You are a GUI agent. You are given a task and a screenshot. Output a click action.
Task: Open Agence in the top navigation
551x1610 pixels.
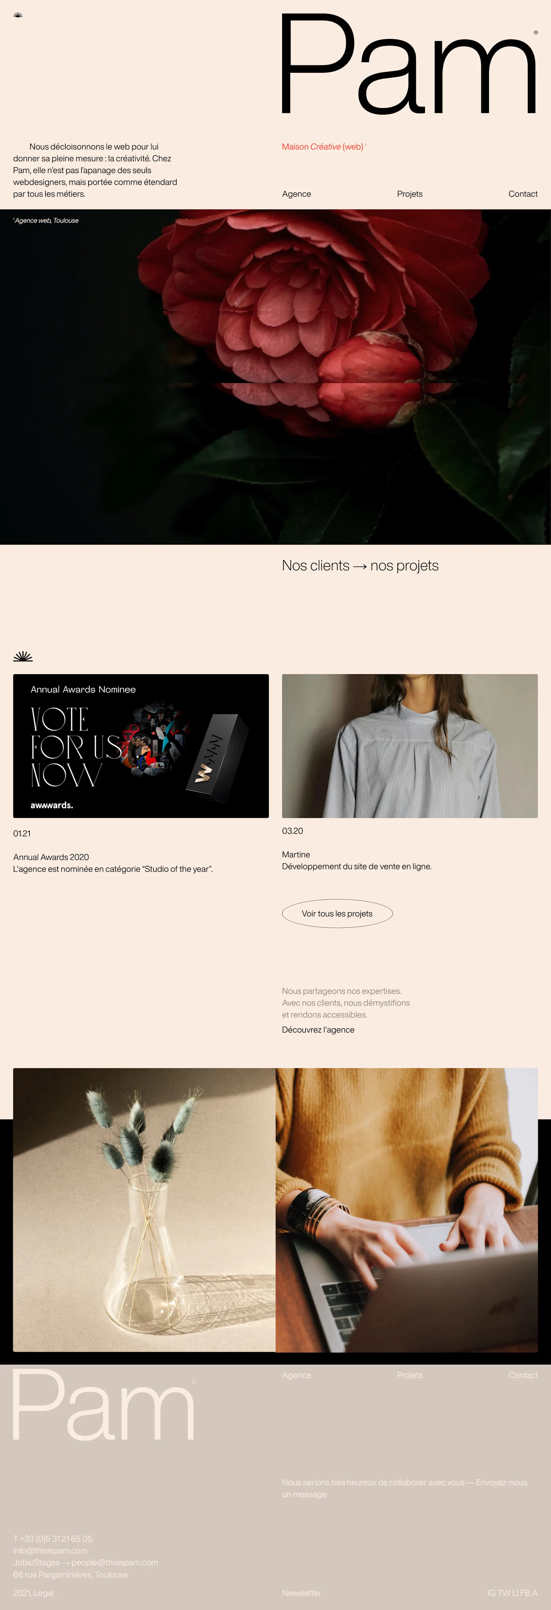(x=296, y=194)
